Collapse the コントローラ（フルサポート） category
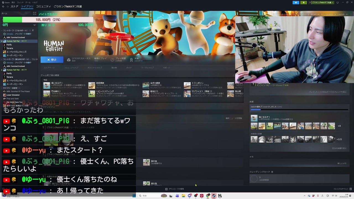The width and height of the screenshot is (354, 199). pos(1,30)
